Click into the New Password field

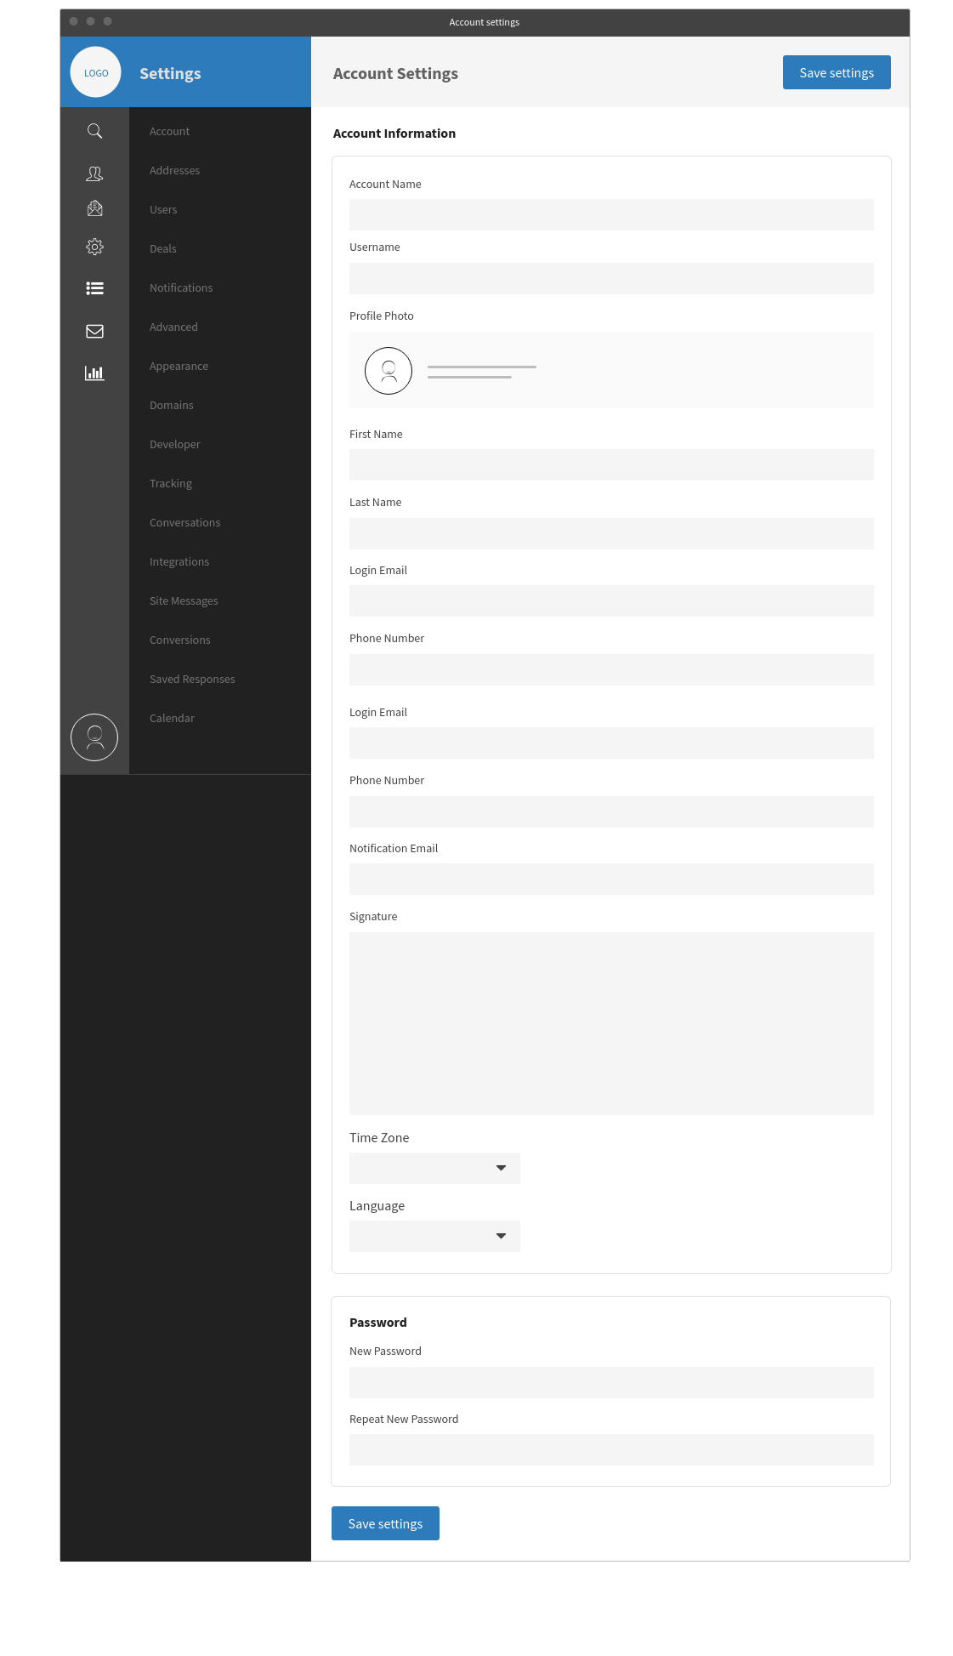pyautogui.click(x=611, y=1382)
